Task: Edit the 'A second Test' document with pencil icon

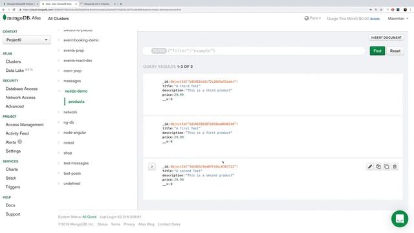Action: coord(370,166)
